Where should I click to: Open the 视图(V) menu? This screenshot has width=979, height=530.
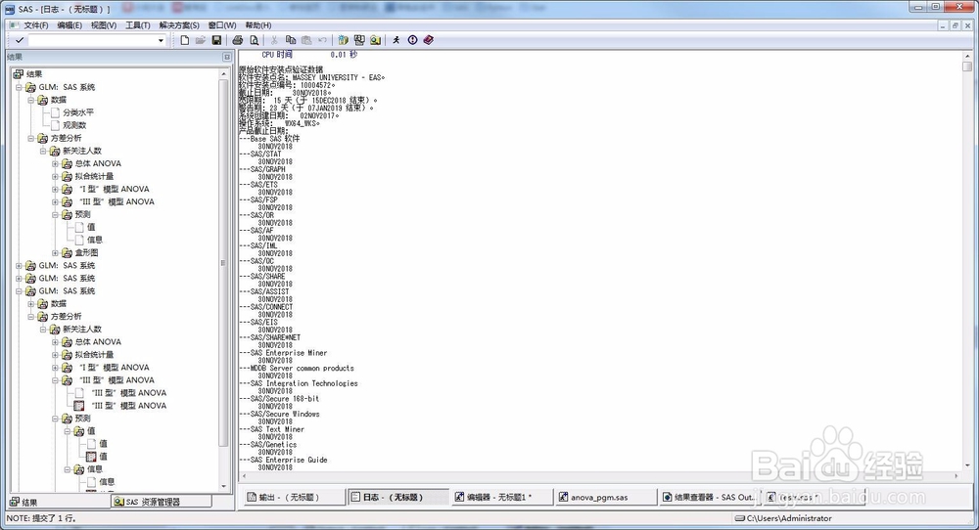104,25
